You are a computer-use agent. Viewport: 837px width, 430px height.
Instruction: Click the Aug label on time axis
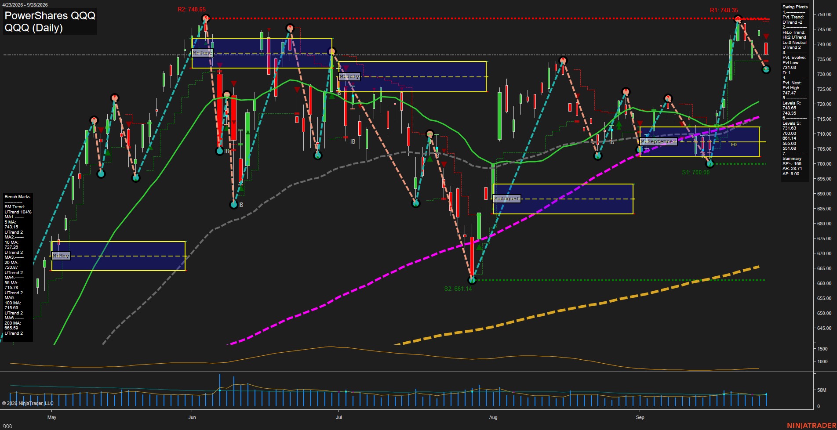pos(493,417)
